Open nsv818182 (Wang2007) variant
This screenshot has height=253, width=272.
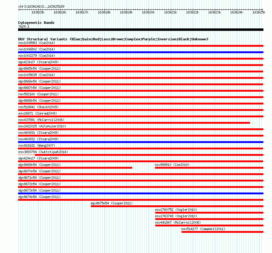coord(37,145)
